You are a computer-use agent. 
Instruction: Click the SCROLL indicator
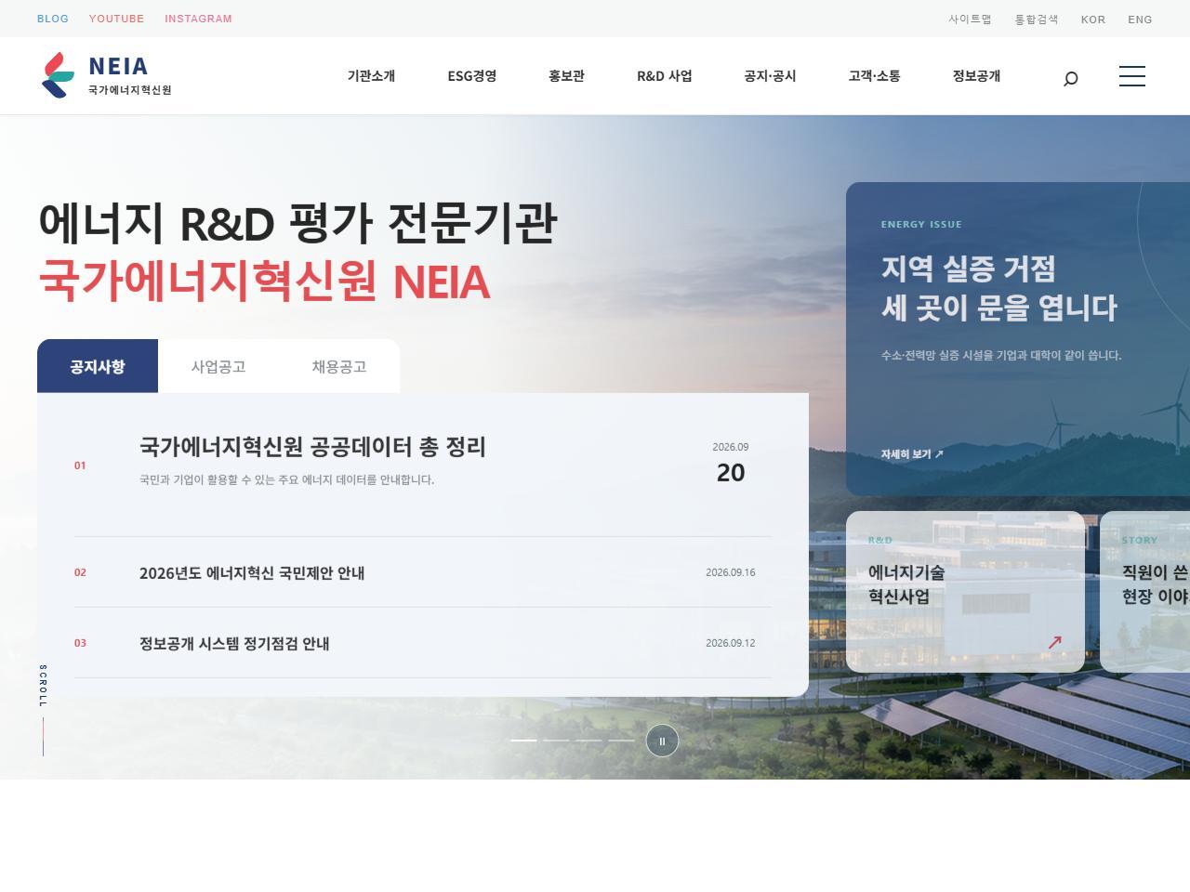[x=43, y=710]
